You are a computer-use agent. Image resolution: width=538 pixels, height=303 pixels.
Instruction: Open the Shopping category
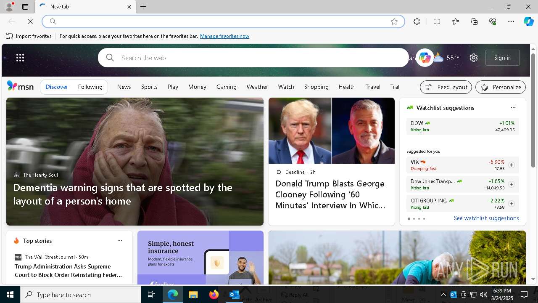[x=316, y=87]
